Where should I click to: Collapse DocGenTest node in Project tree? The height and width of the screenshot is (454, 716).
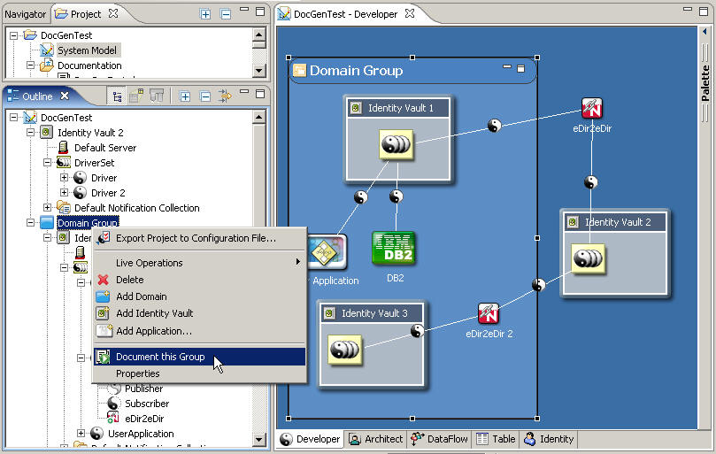13,35
